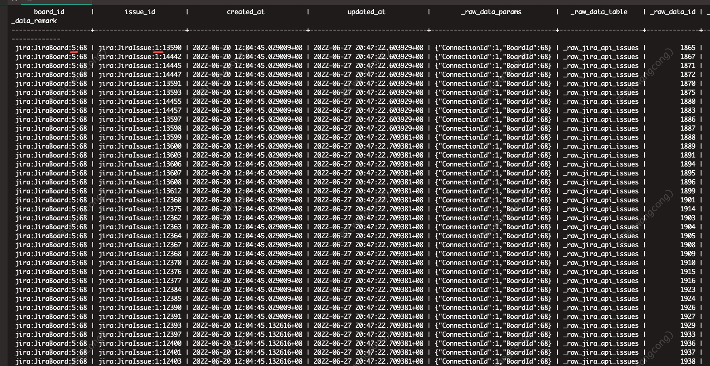This screenshot has height=366, width=710.
Task: Click issue id ending in 13612
Action: [140, 191]
